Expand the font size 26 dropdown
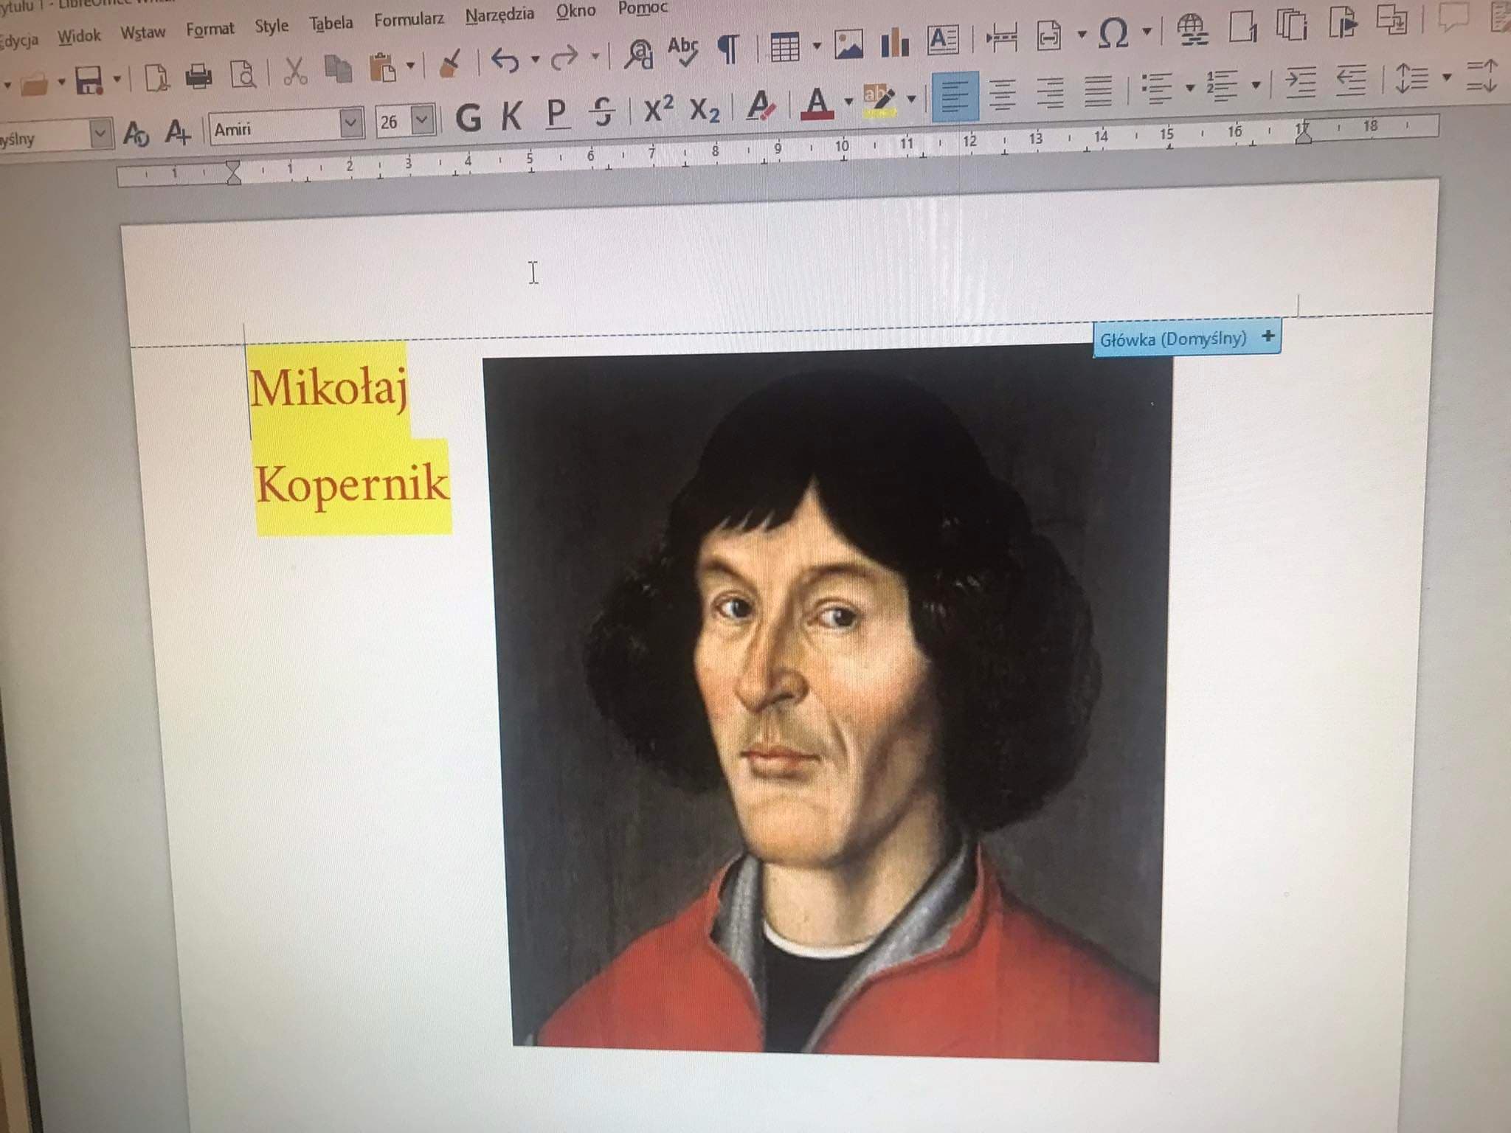 coord(422,119)
